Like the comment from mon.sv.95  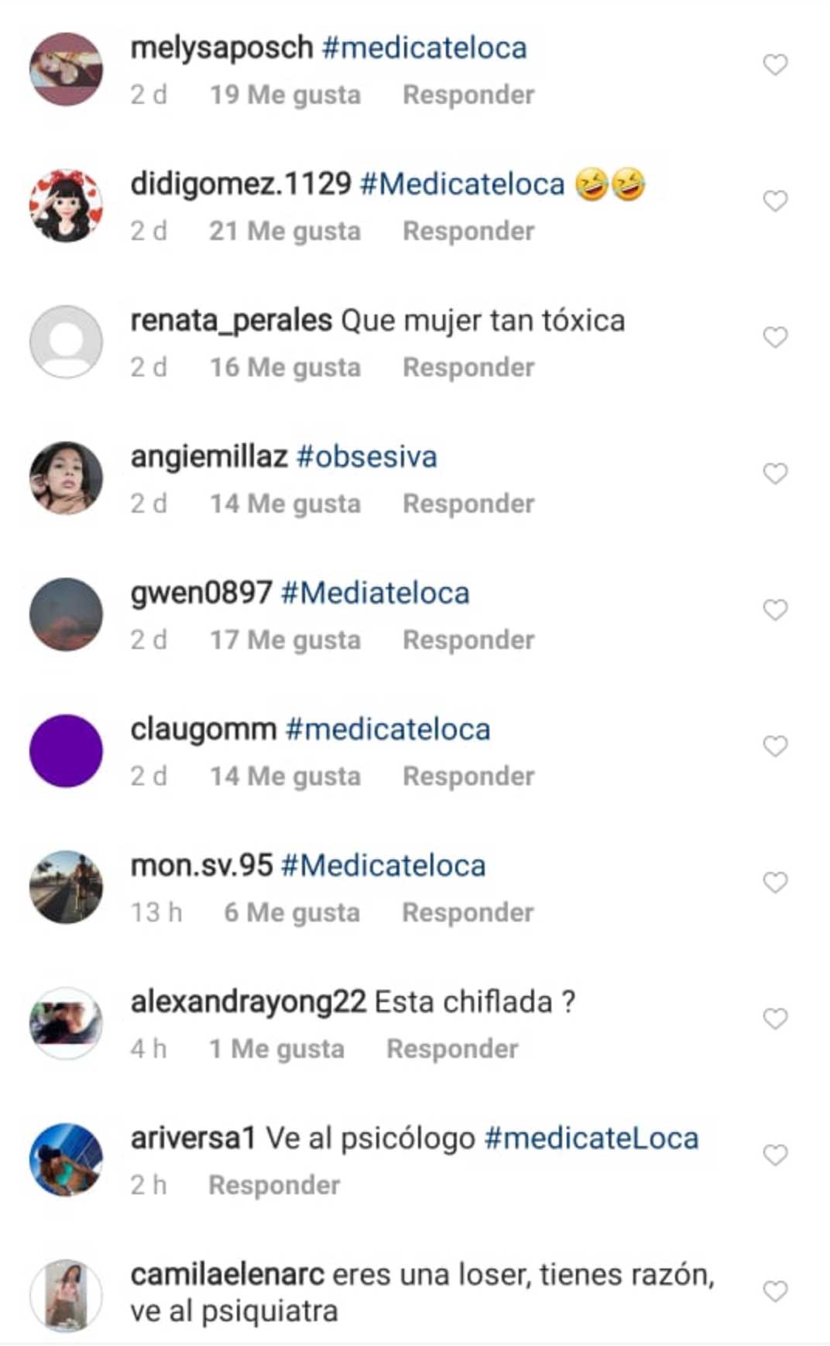pos(775,882)
